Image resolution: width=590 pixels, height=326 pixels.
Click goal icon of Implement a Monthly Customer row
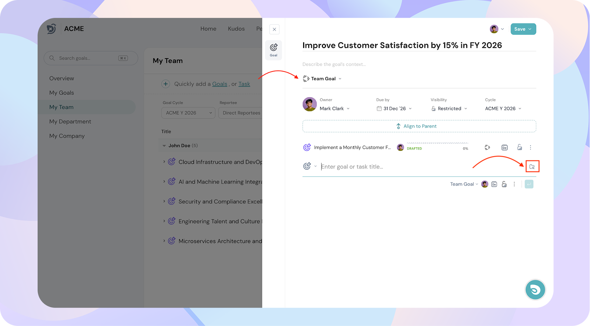click(307, 147)
